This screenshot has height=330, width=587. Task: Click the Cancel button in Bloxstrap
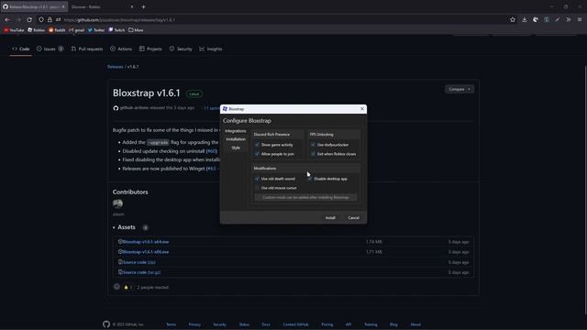click(353, 217)
